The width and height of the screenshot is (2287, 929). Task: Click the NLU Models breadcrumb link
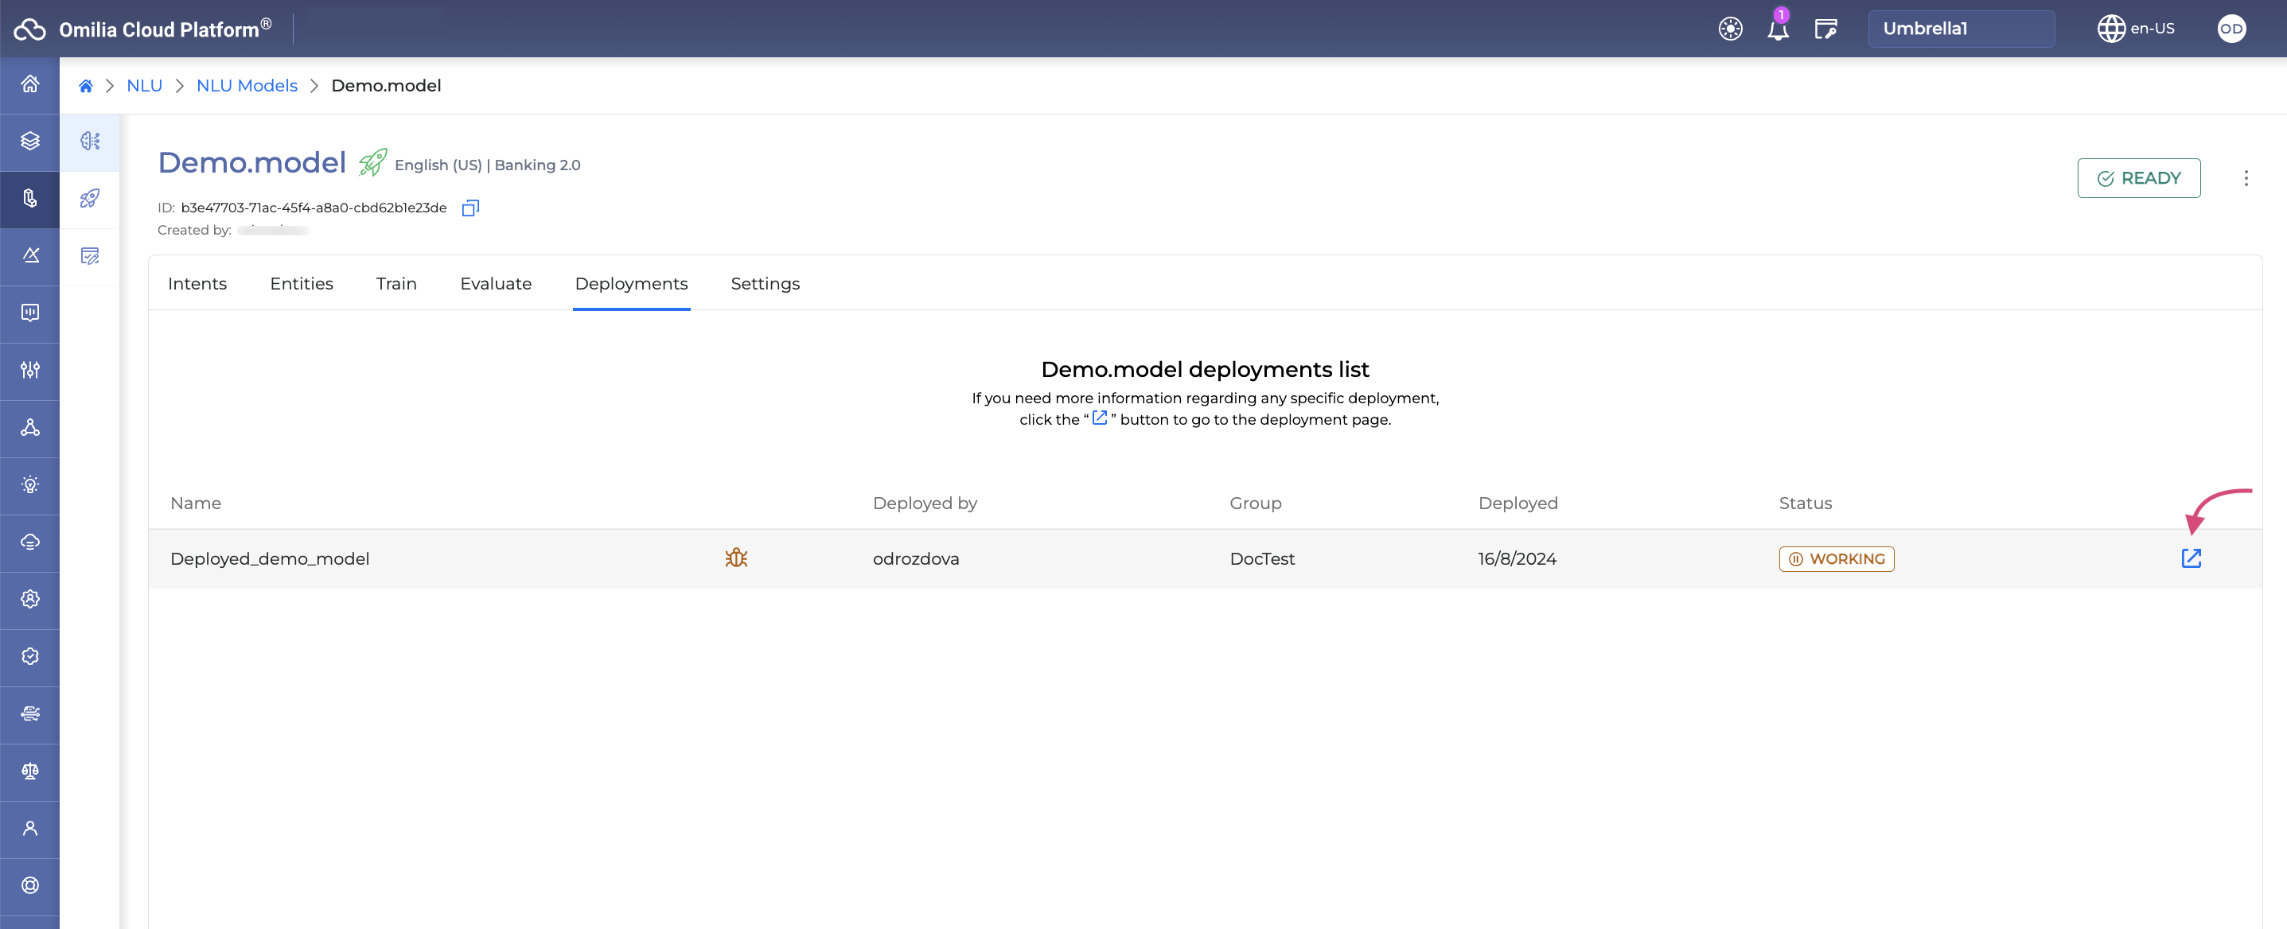[247, 84]
